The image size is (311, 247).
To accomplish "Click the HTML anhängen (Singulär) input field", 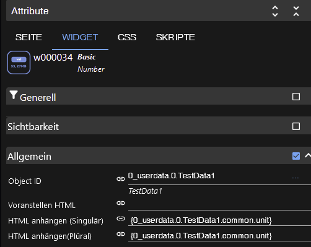I will [219, 220].
